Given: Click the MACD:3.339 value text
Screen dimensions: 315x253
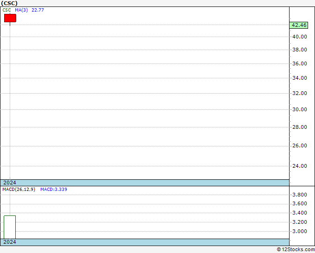Looking at the screenshot, I should pos(54,190).
